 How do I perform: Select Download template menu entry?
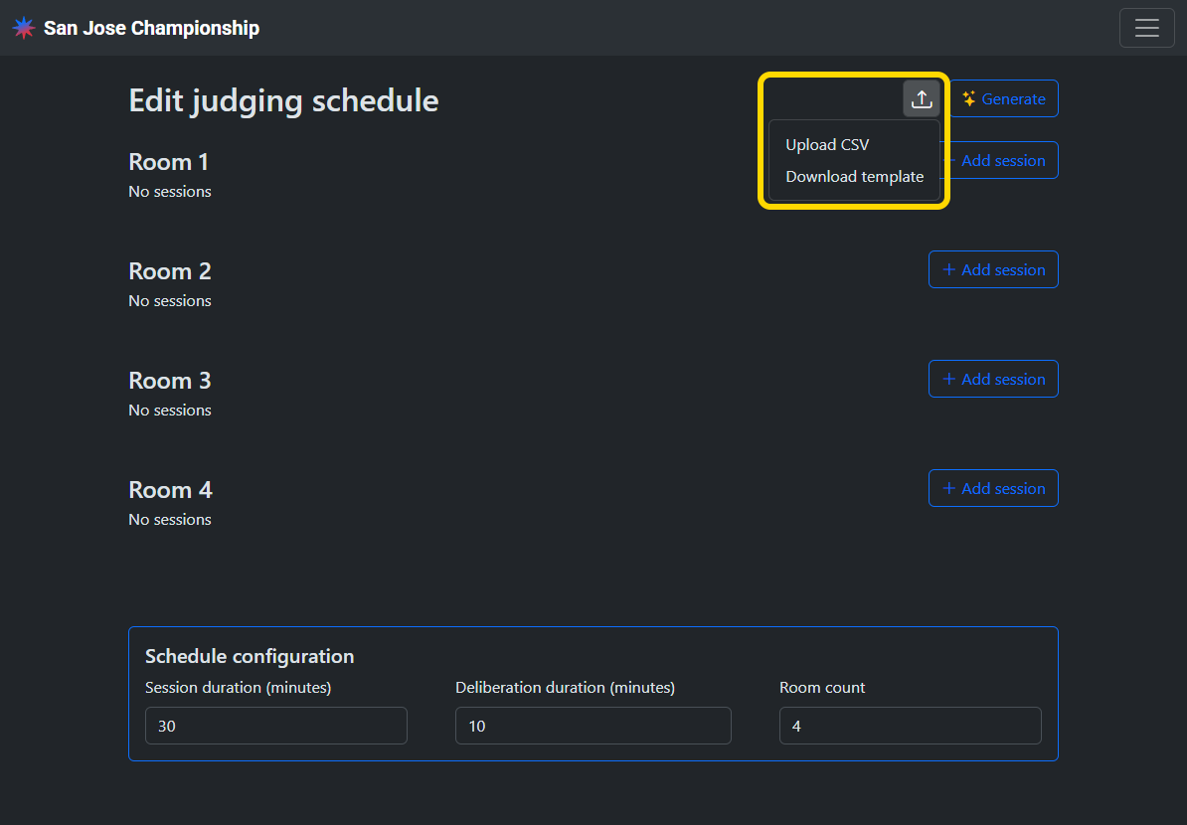coord(854,177)
